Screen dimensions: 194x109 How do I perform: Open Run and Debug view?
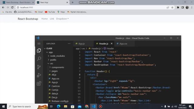point(39,75)
